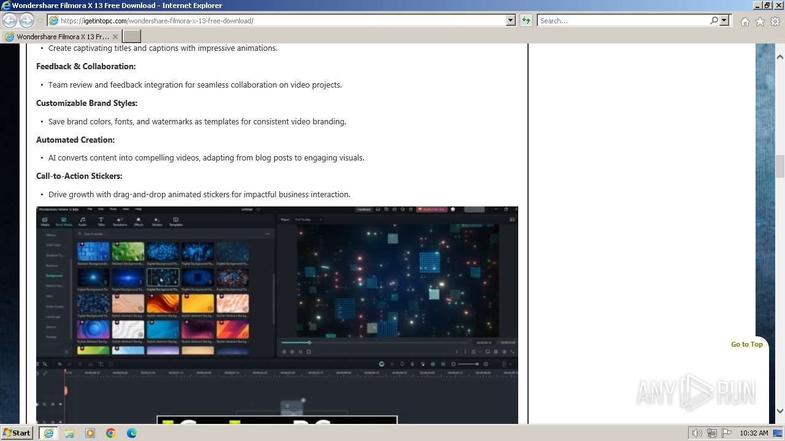The image size is (785, 441).
Task: Click the volume speaker tray icon
Action: 697,433
